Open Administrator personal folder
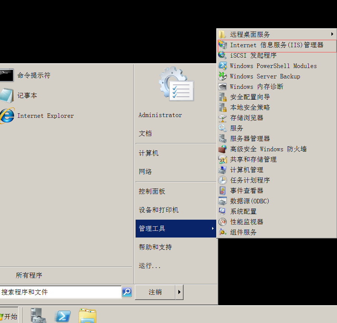 (160, 115)
